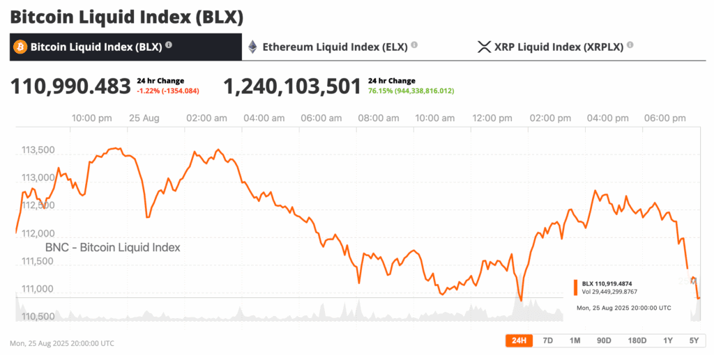This screenshot has height=355, width=714.
Task: Click the orange Bitcoin logo icon
Action: tap(20, 47)
